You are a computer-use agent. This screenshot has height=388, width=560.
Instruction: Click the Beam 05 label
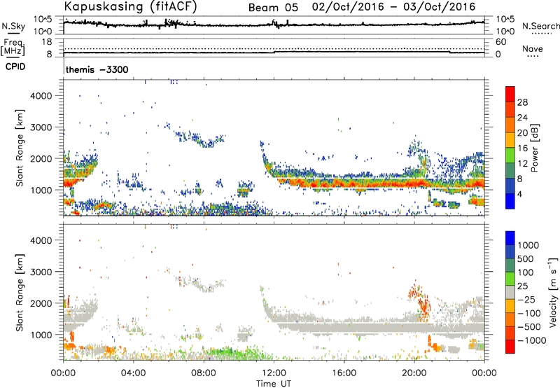[x=273, y=8]
